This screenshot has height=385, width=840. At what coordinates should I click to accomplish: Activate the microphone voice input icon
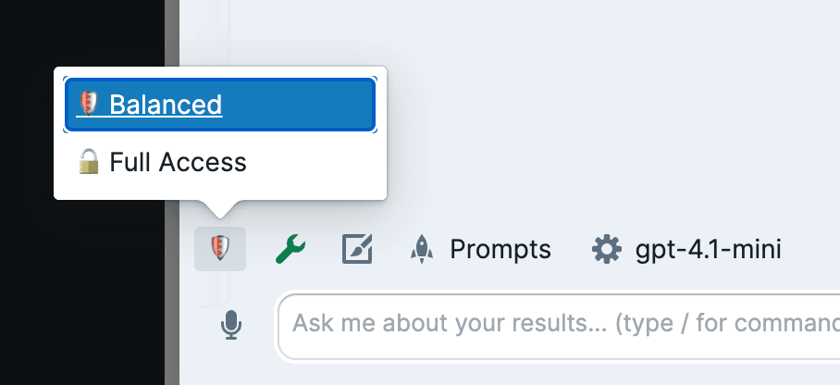point(232,325)
